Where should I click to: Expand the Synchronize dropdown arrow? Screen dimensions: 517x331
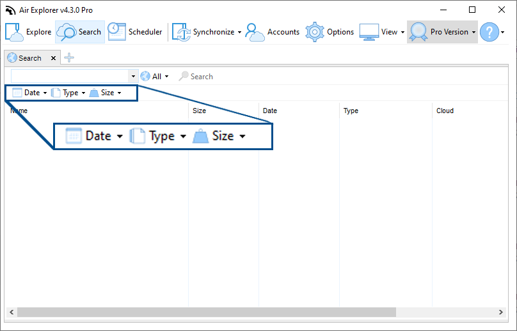(x=239, y=33)
